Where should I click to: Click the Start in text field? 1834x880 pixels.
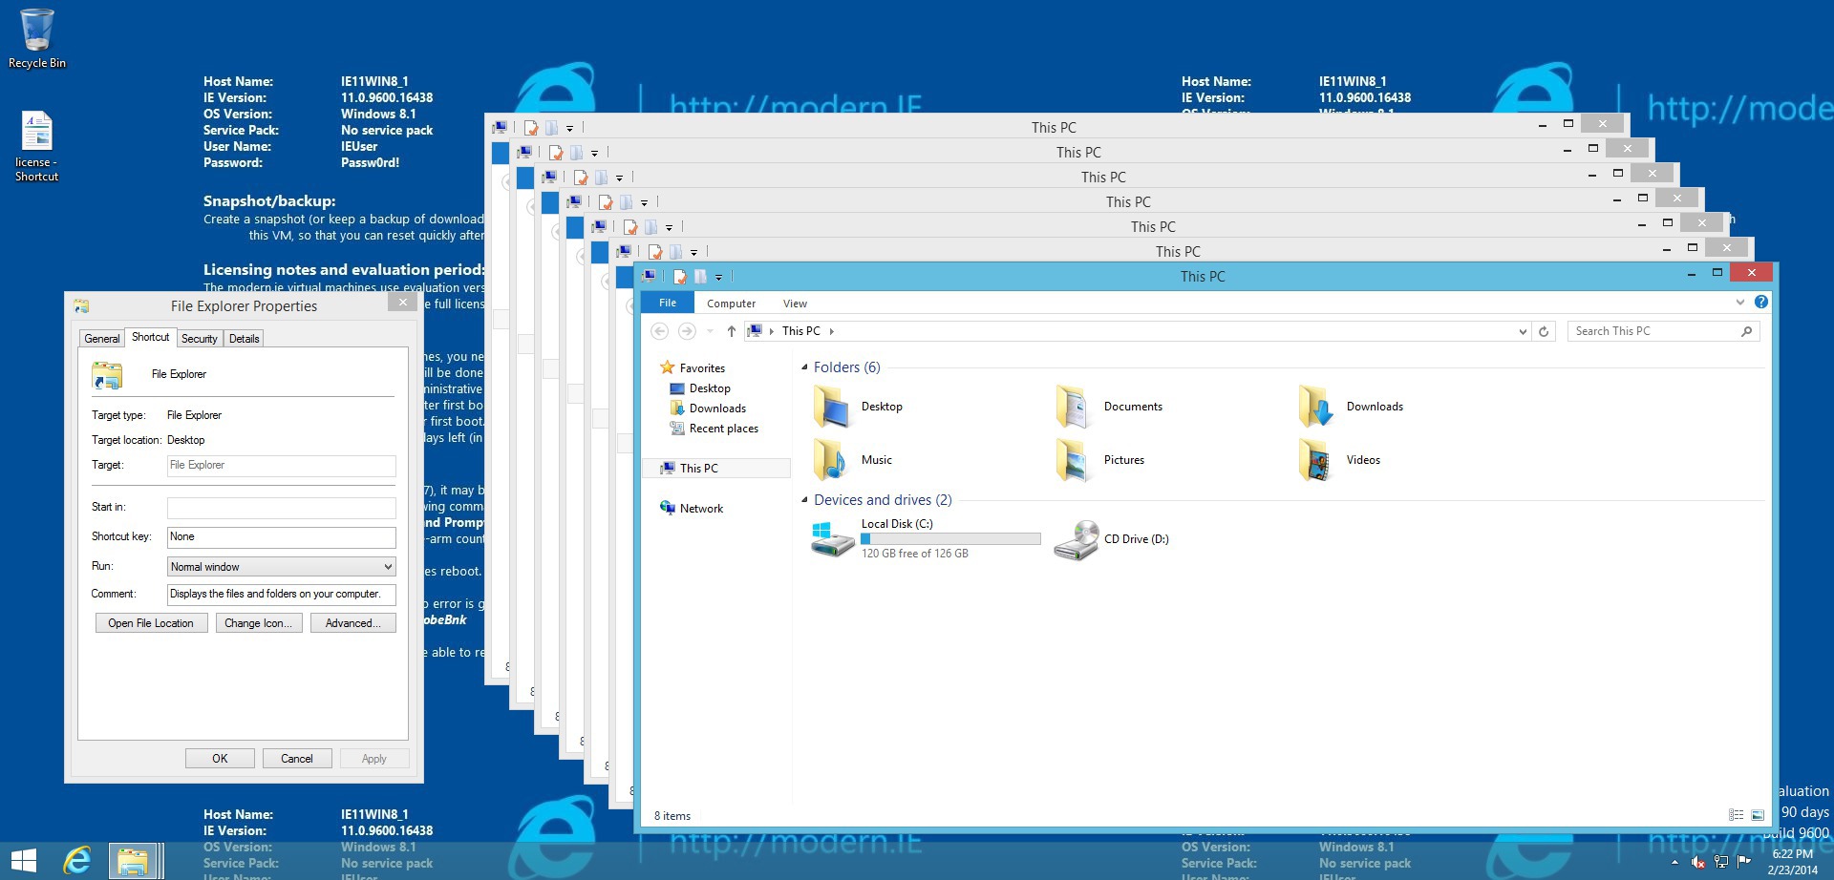(282, 508)
